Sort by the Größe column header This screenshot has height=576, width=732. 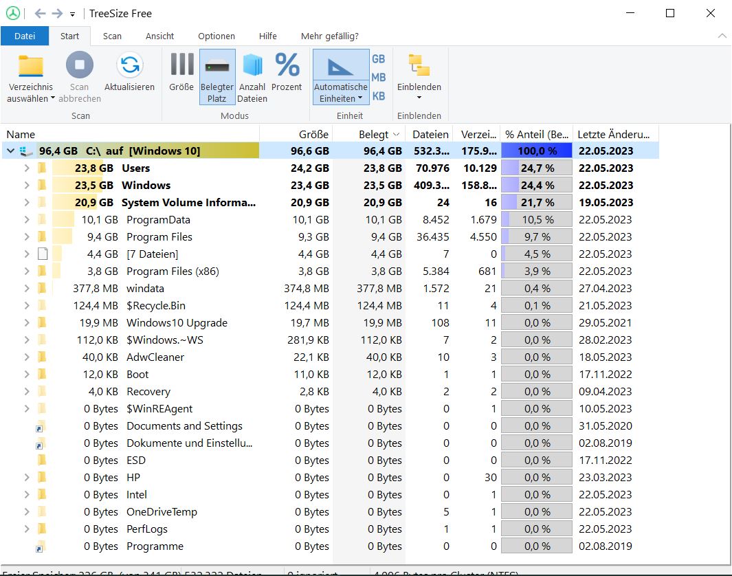296,135
